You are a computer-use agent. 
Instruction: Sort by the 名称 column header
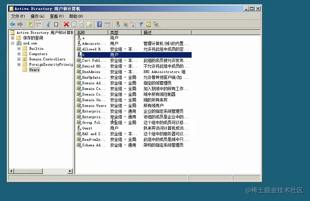pos(92,32)
